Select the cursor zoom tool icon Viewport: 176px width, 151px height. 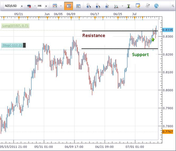coord(107,6)
